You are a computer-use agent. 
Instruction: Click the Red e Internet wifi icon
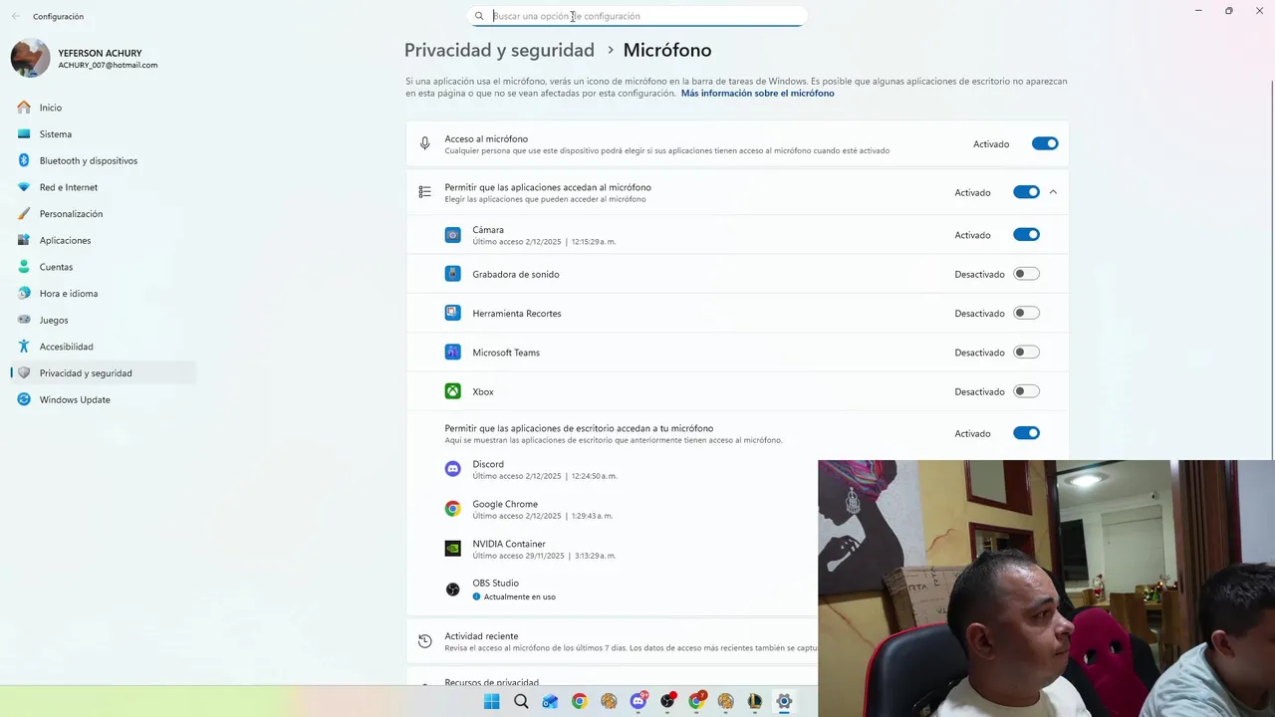pos(24,187)
